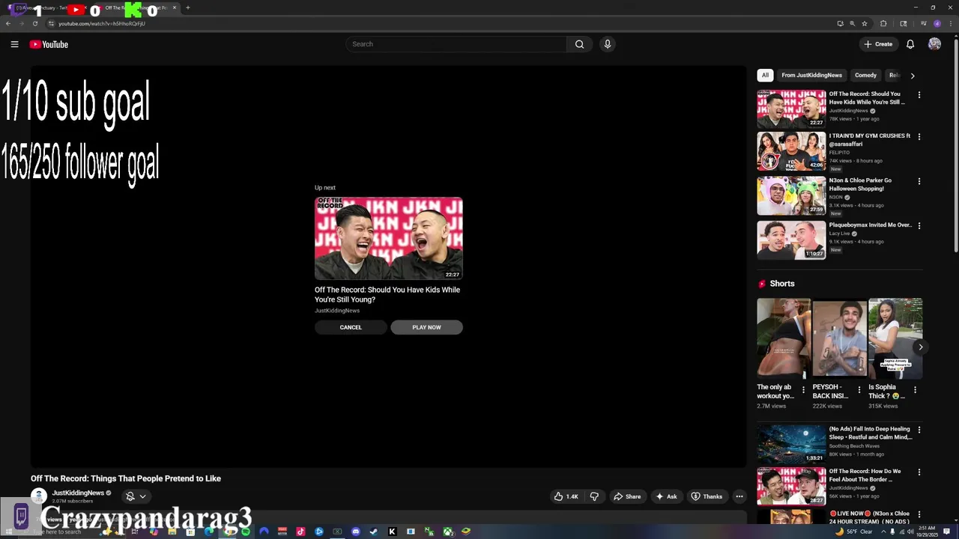Open more actions menu beside Thanks
Screen dimensions: 959x539
(739, 496)
